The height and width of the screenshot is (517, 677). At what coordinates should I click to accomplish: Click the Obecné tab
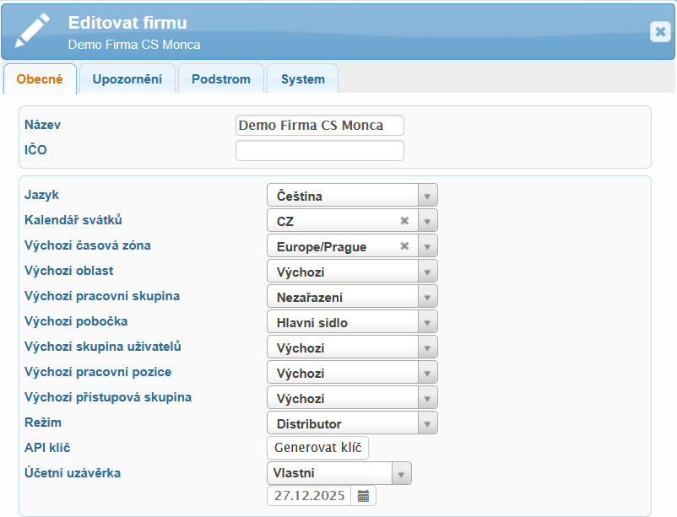40,79
